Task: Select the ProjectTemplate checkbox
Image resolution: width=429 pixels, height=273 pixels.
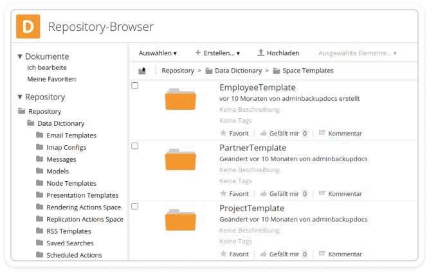Action: coord(135,206)
